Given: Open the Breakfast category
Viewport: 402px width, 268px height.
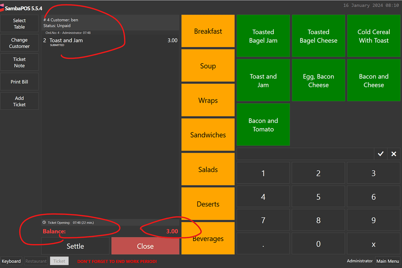Looking at the screenshot, I should click(x=208, y=31).
